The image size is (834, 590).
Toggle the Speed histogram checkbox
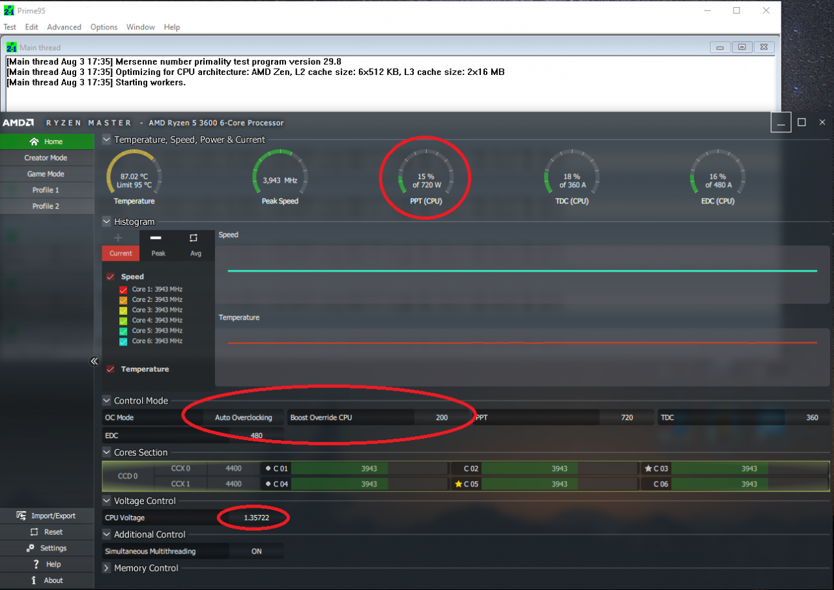coord(110,277)
